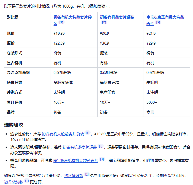Image resolution: width=193 pixels, height=185 pixels.
Task: Select the 包装形式 row label
Action: pos(15,53)
